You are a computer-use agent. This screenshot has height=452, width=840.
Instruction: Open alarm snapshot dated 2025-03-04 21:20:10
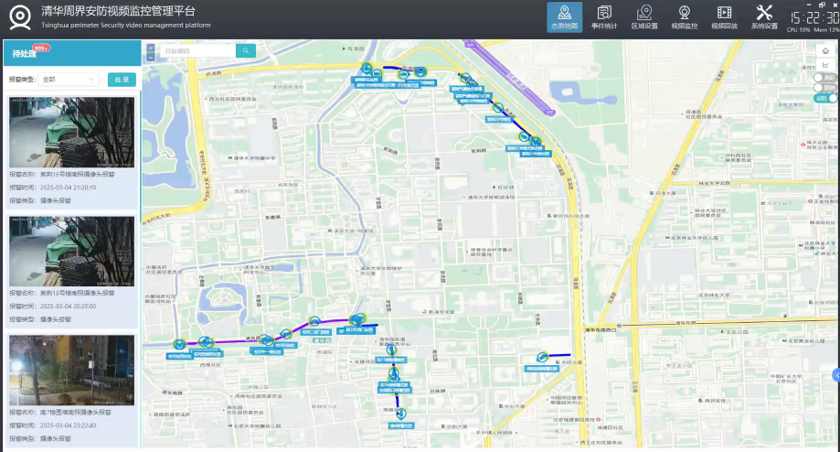[72, 132]
